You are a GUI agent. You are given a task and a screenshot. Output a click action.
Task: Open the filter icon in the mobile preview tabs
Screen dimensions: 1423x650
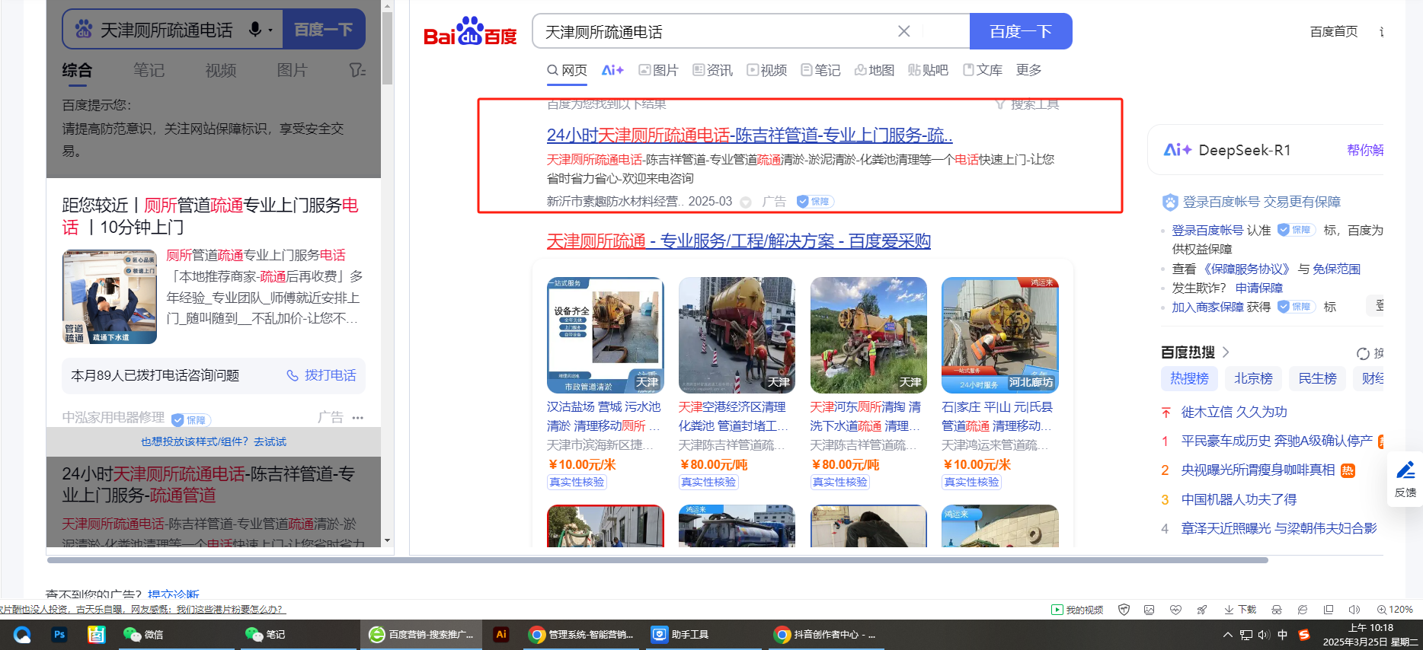coord(357,71)
